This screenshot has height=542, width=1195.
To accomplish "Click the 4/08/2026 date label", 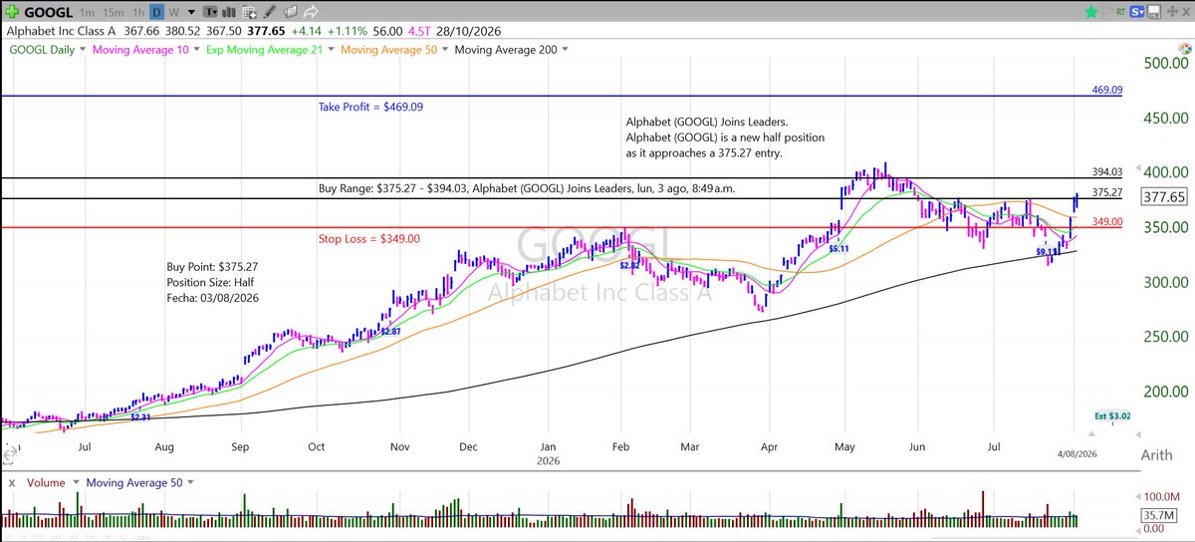I will (1079, 453).
